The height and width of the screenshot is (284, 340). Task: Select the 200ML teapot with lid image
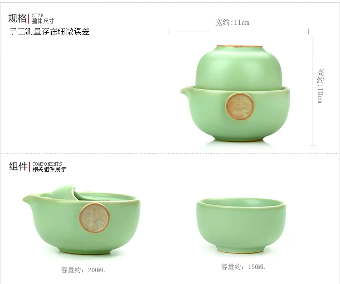[81, 219]
